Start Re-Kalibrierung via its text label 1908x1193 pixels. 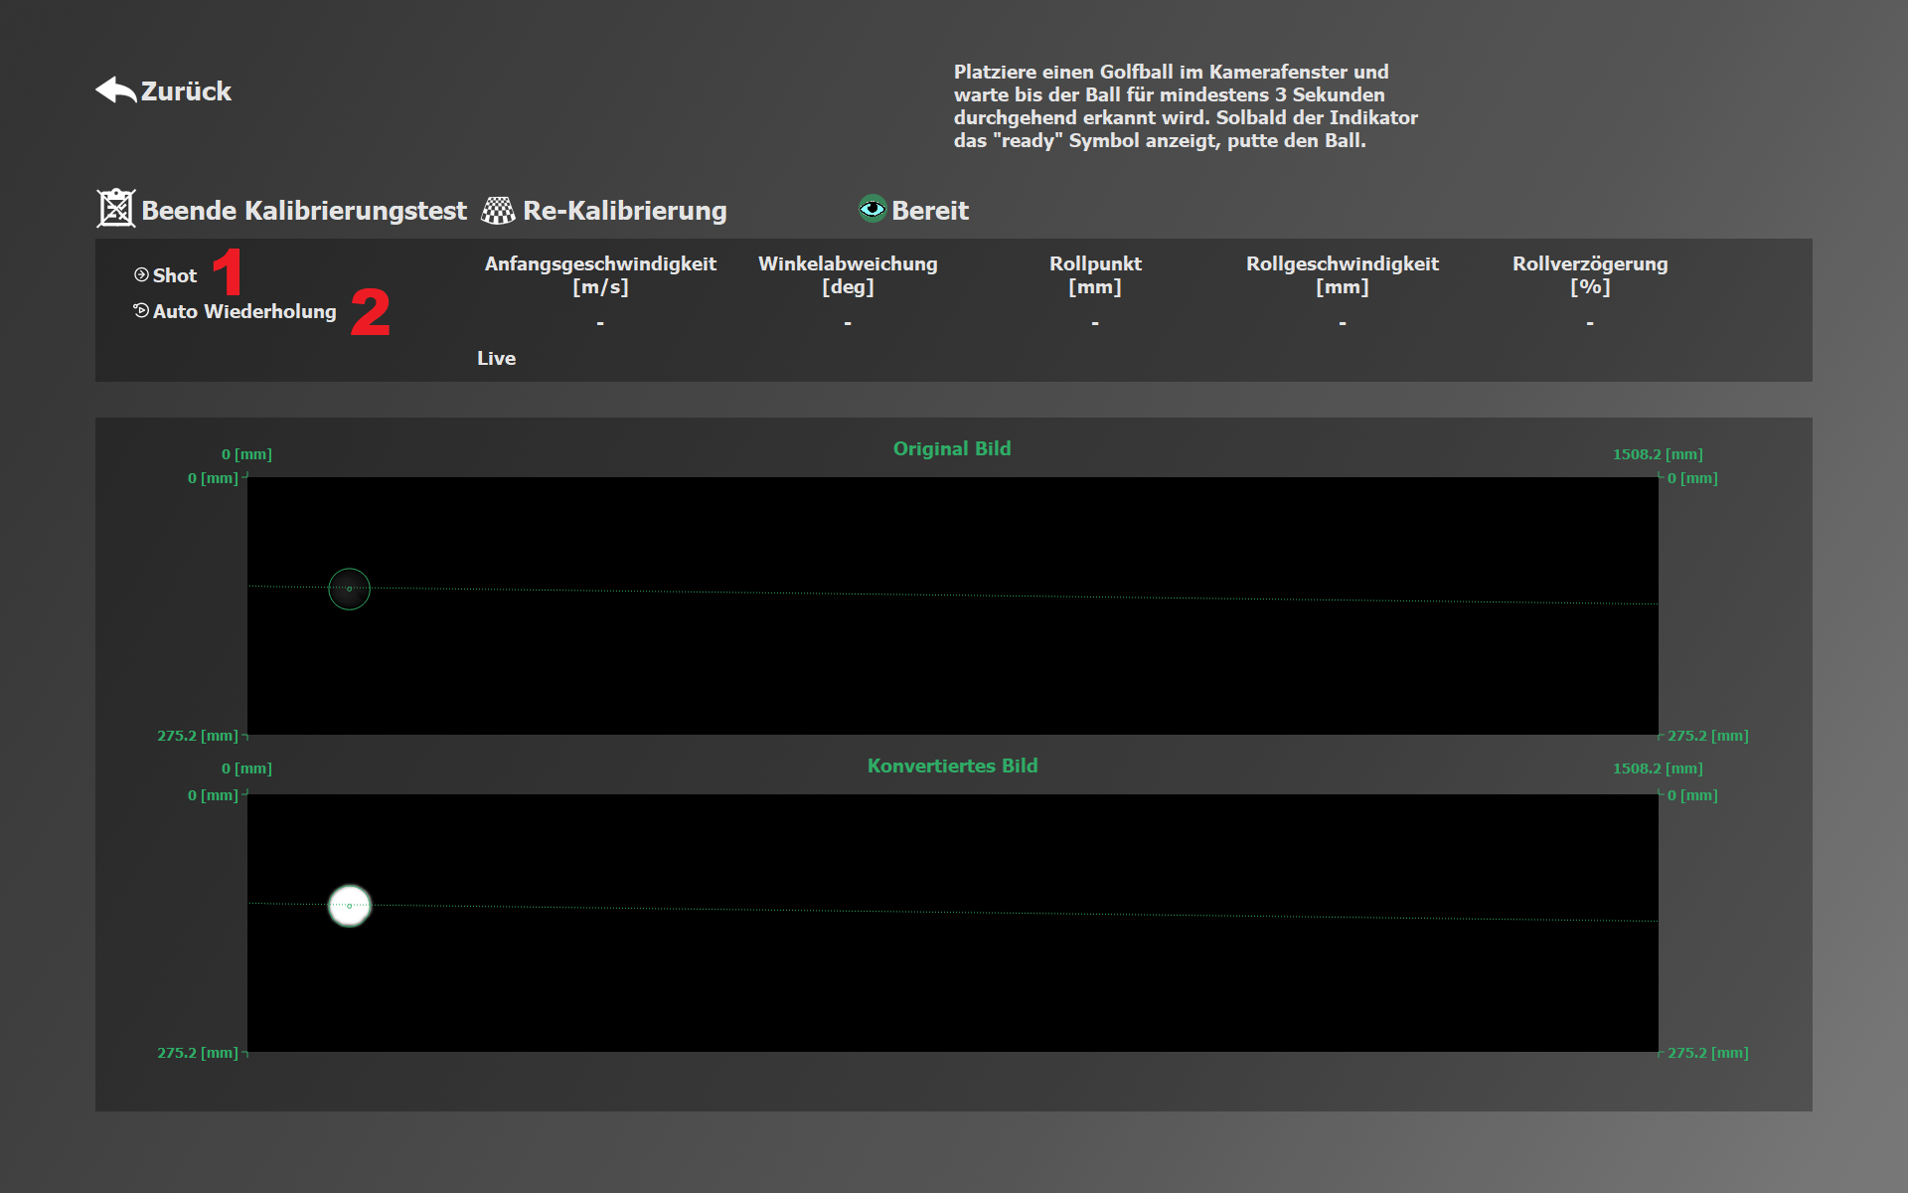click(624, 211)
